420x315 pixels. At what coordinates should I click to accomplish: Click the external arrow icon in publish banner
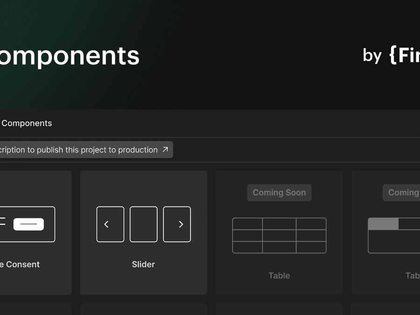coord(165,149)
